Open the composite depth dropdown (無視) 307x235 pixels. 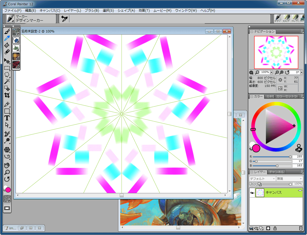(289, 179)
